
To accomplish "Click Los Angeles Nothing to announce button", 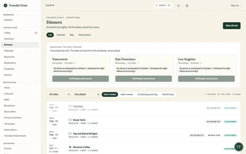I will (206, 79).
